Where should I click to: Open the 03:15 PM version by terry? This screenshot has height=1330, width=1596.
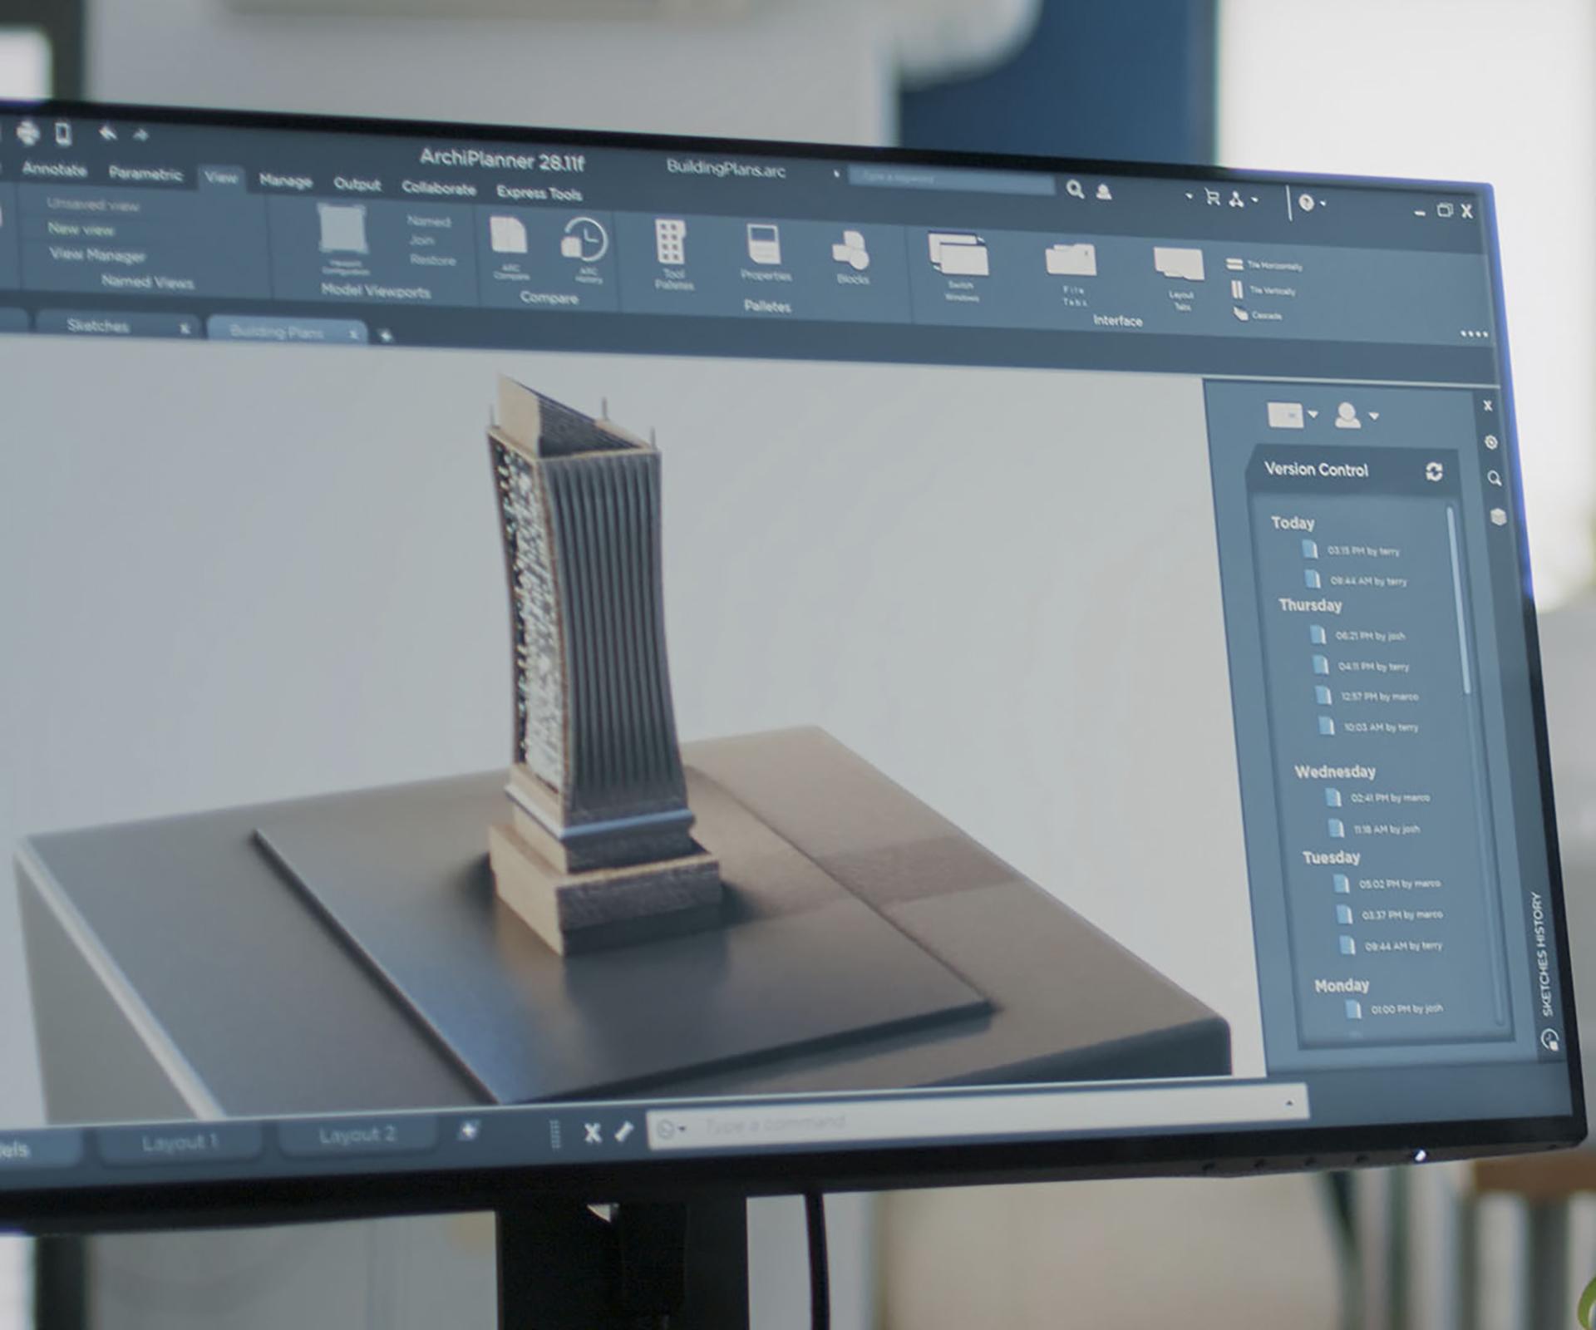tap(1362, 551)
